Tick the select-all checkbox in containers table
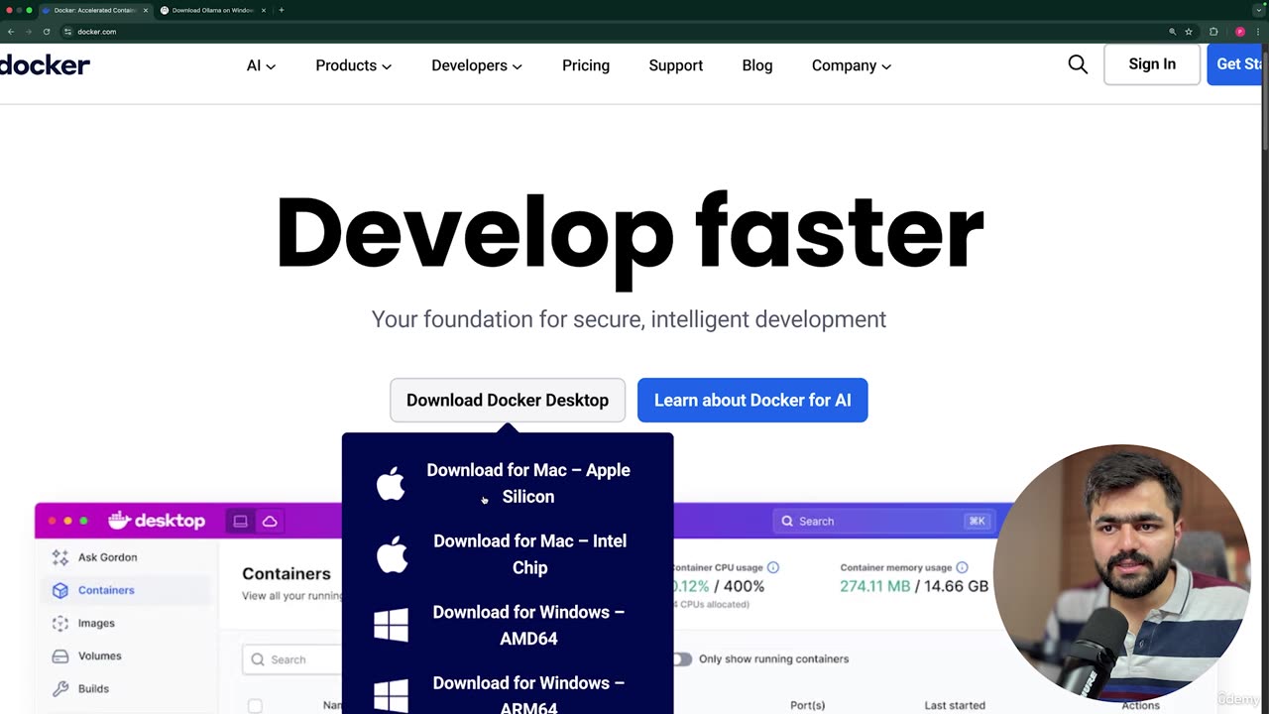This screenshot has height=714, width=1269. coord(255,705)
